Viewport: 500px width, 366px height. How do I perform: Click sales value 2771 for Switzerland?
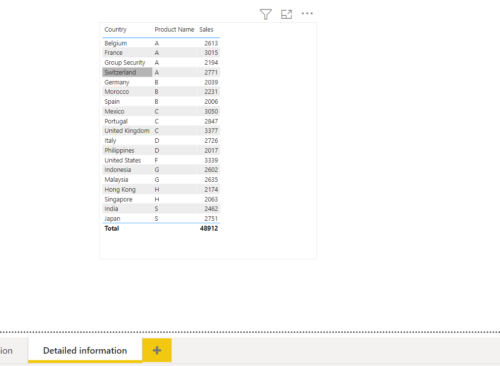pos(211,72)
